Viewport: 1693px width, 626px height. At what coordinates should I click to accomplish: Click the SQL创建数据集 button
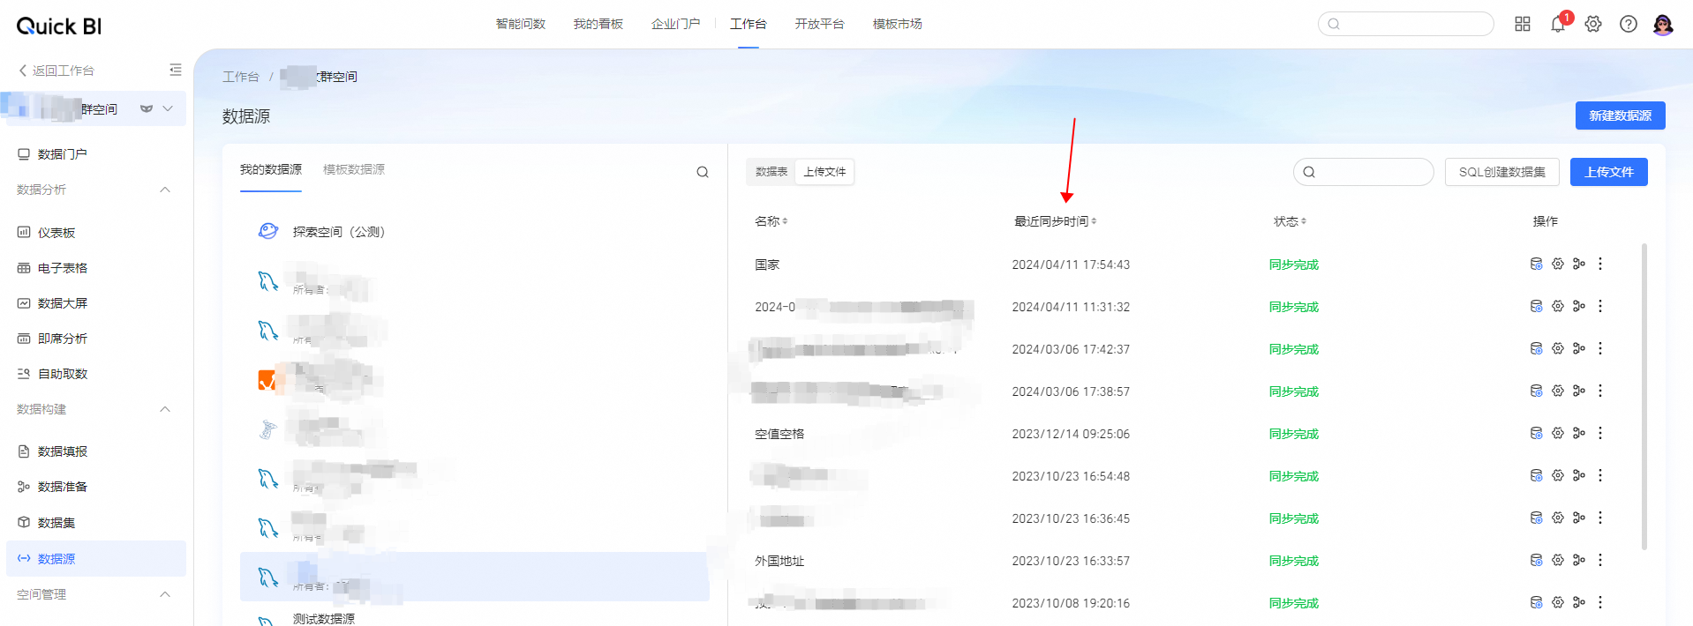(1501, 172)
